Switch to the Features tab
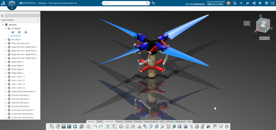The height and width of the screenshot is (130, 276). (119, 122)
